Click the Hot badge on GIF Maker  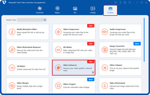tap(91, 44)
